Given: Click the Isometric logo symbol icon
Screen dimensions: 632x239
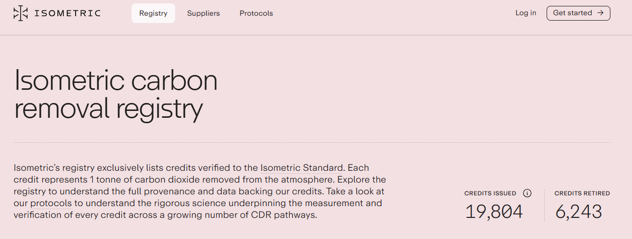Looking at the screenshot, I should click(21, 13).
